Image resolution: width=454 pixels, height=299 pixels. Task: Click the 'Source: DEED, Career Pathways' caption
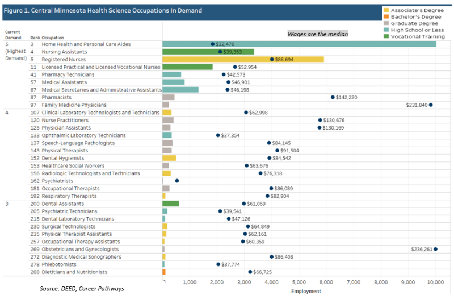[82, 289]
